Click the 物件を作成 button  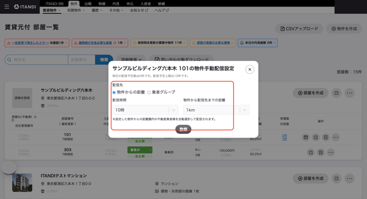[344, 29]
